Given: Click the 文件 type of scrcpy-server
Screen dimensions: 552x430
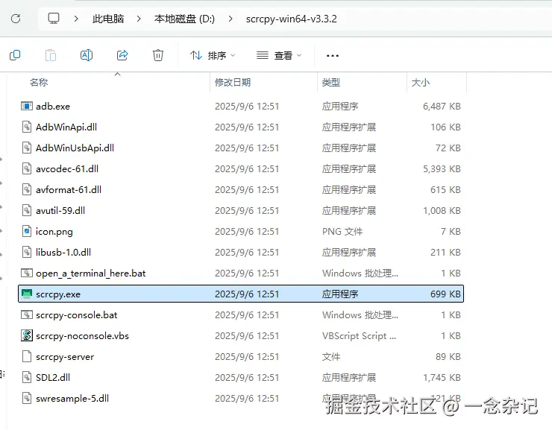Looking at the screenshot, I should point(331,356).
